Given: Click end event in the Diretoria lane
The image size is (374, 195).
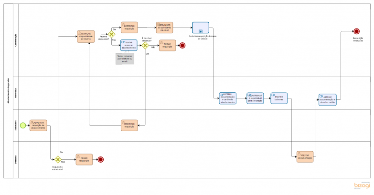Looking at the screenshot, I should 101,160.
